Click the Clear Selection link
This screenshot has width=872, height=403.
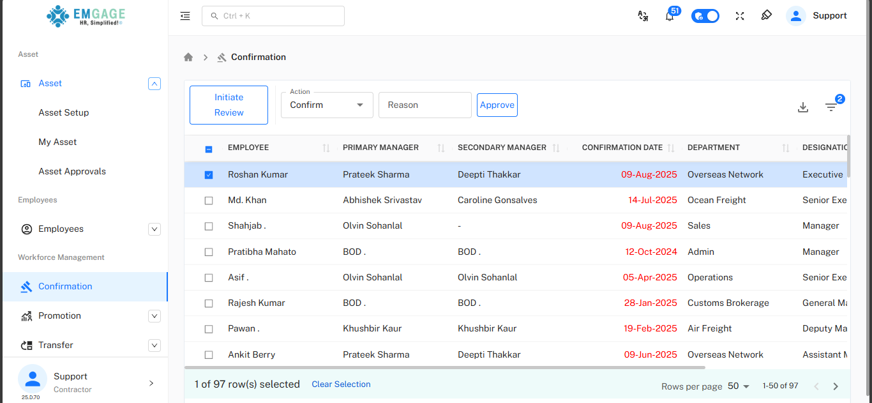[x=341, y=384]
